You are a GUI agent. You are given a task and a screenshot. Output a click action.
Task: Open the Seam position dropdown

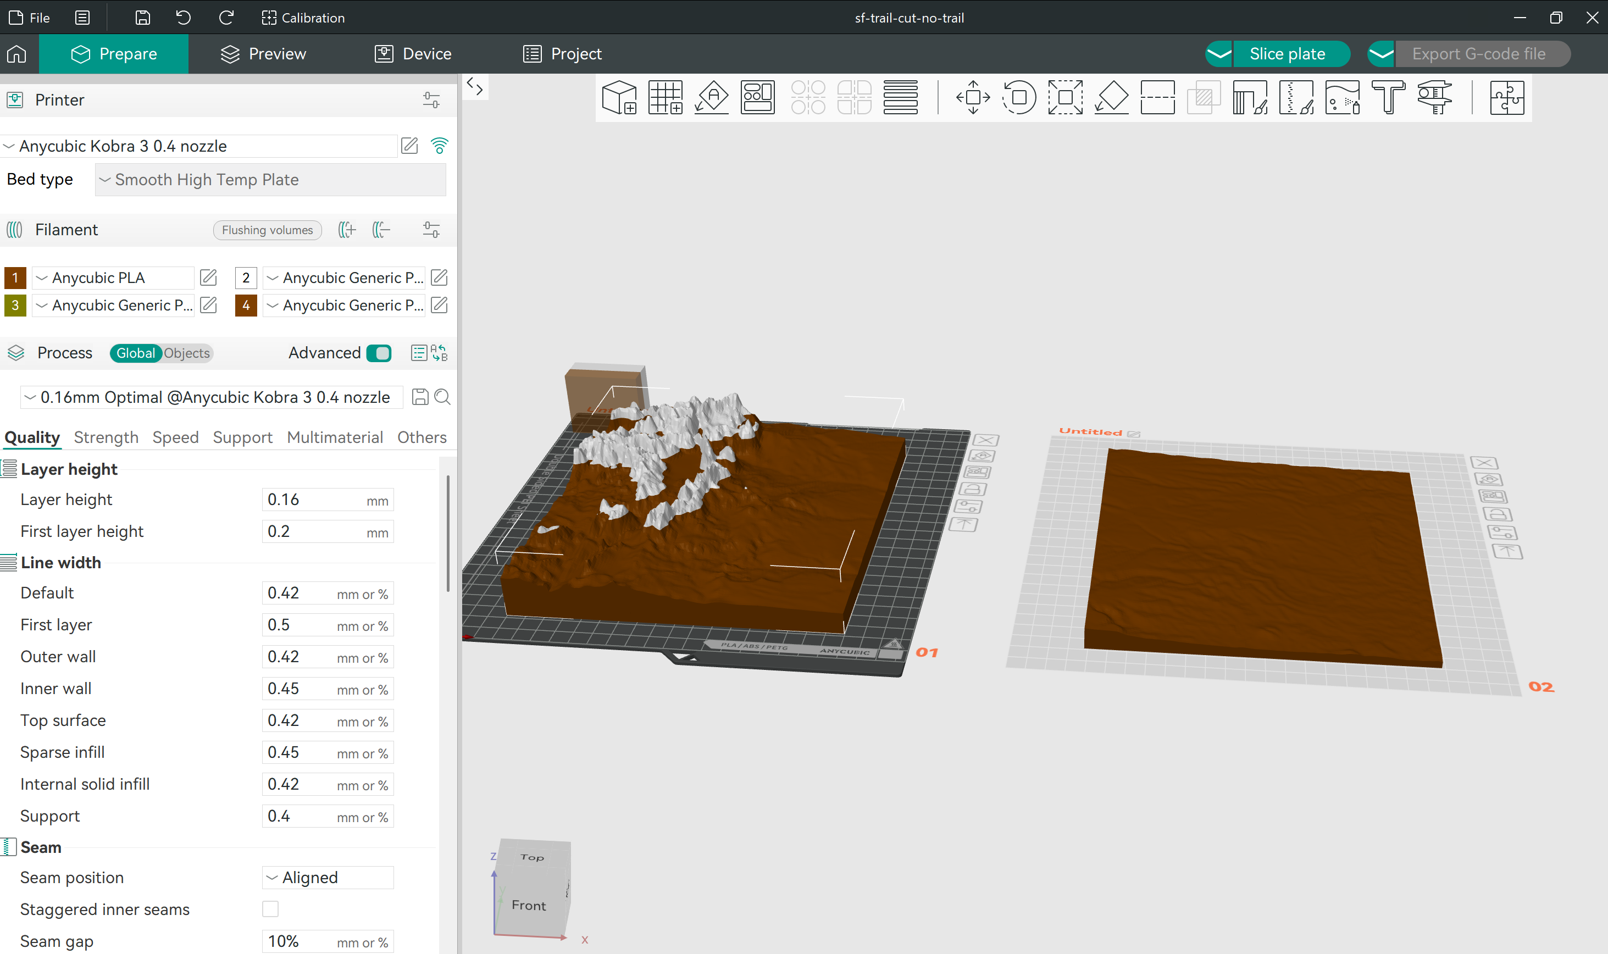pyautogui.click(x=328, y=878)
